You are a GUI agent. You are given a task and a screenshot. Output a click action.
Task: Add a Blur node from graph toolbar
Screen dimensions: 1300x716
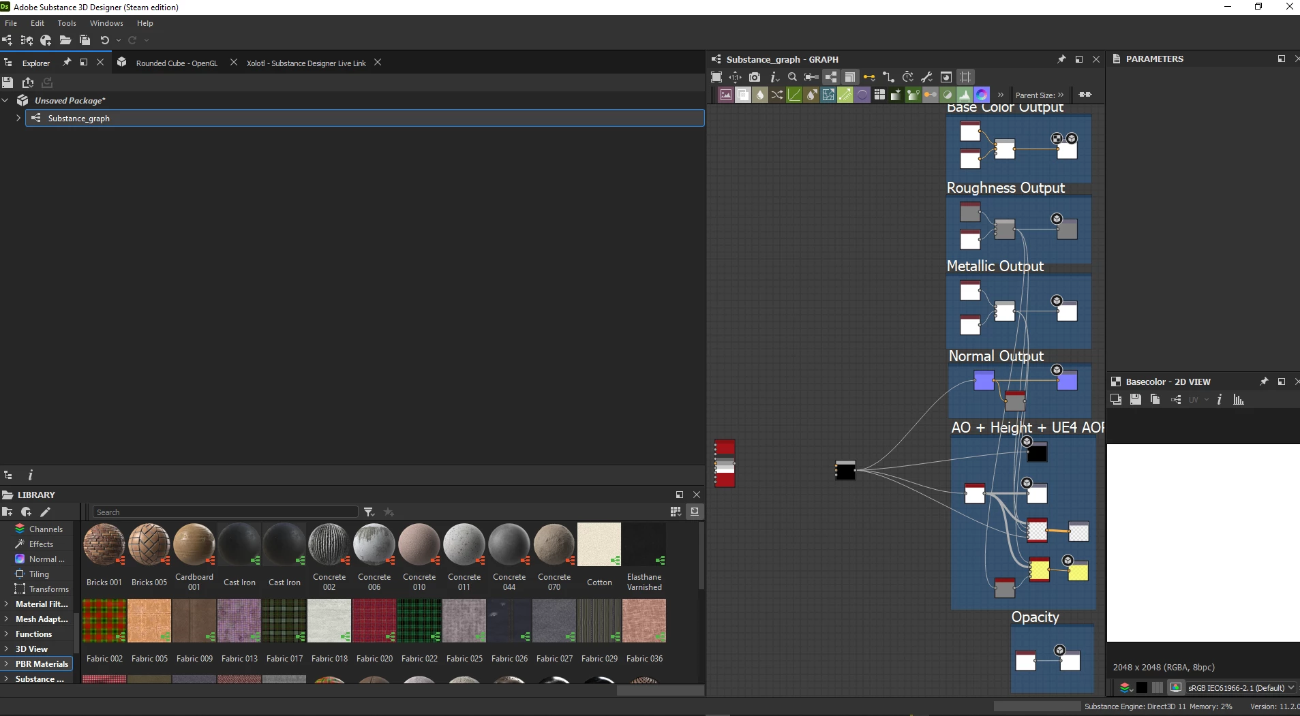tap(760, 95)
